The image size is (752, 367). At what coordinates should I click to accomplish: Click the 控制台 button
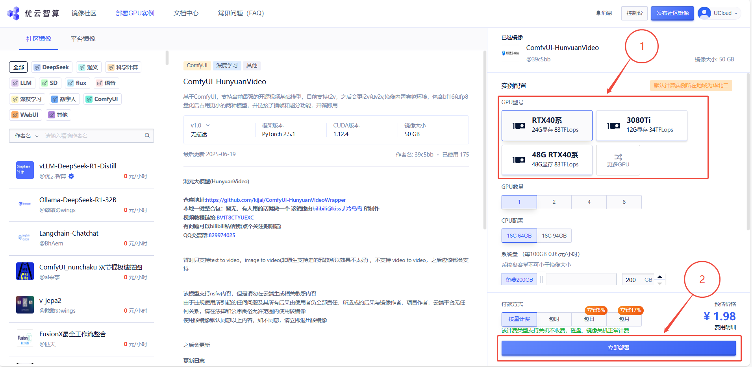(x=634, y=13)
